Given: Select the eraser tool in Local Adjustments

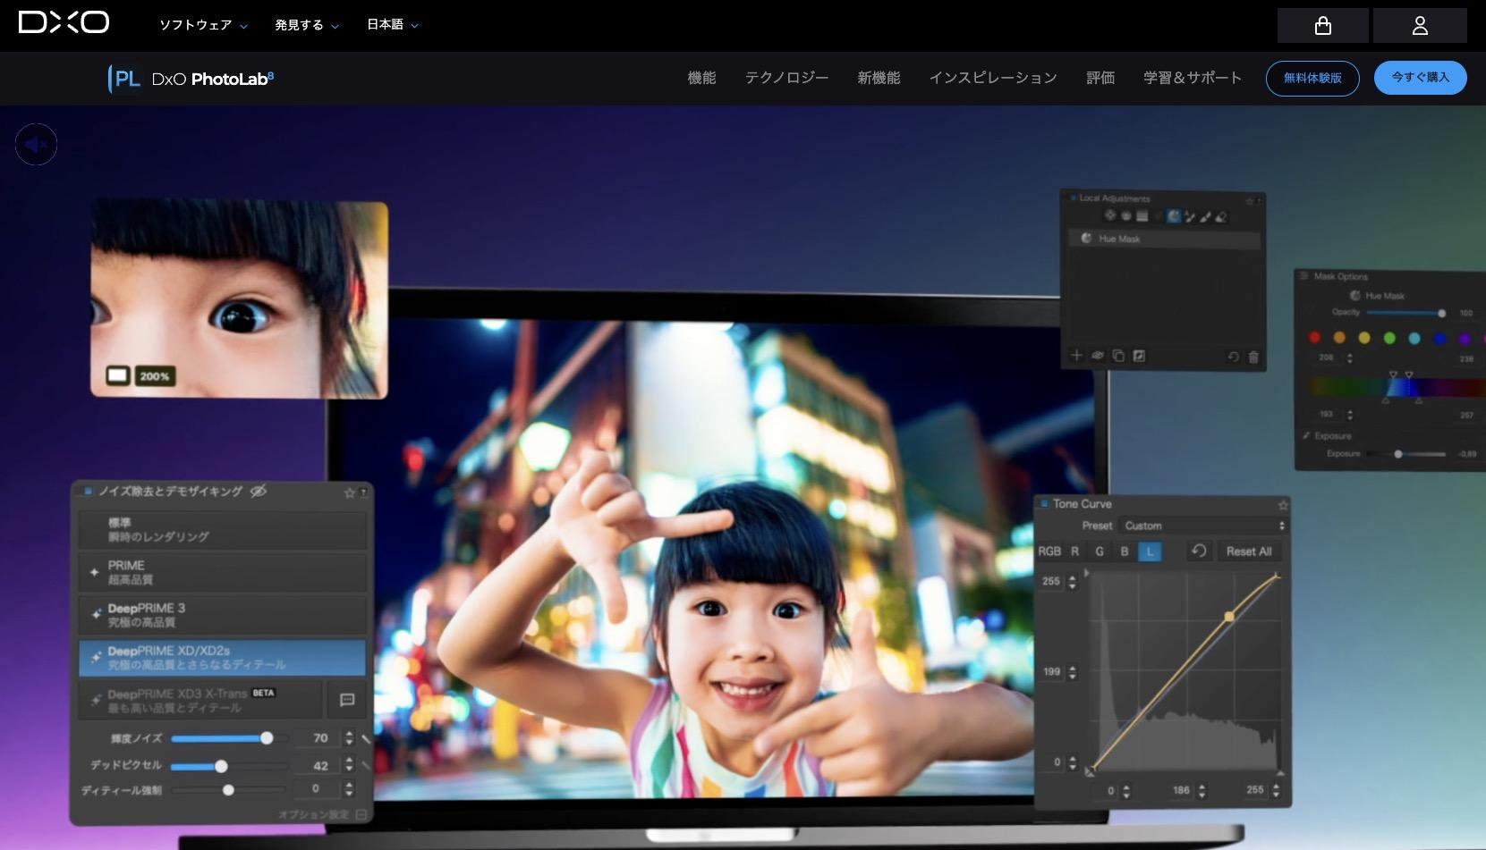Looking at the screenshot, I should point(1221,216).
